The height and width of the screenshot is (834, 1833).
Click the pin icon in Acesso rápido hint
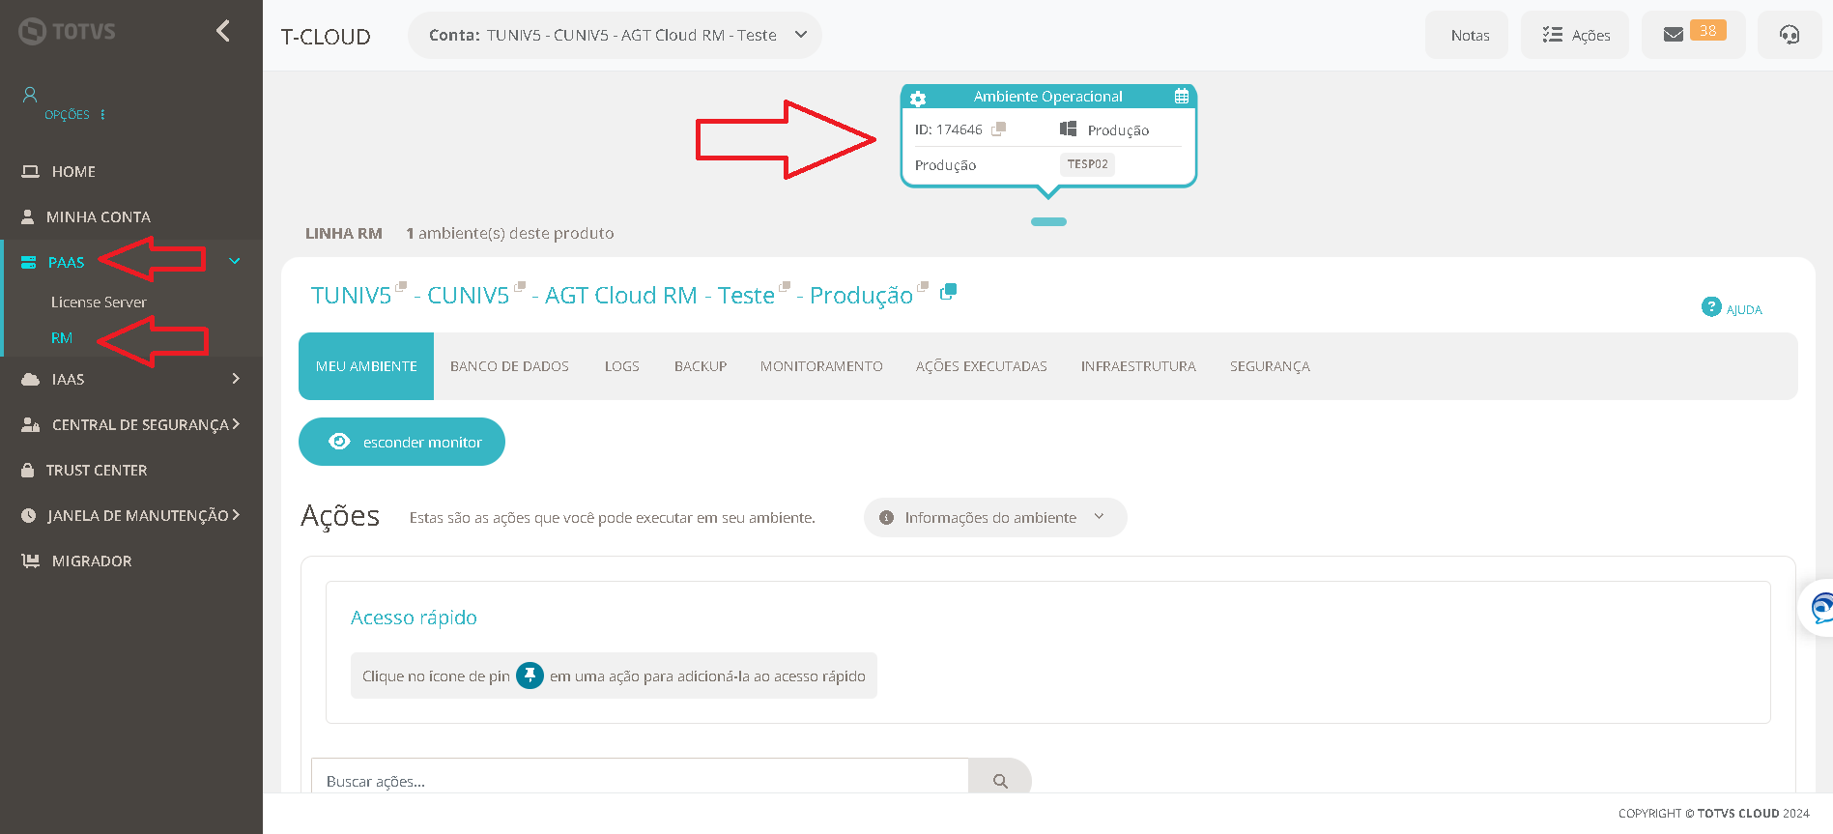(x=530, y=675)
